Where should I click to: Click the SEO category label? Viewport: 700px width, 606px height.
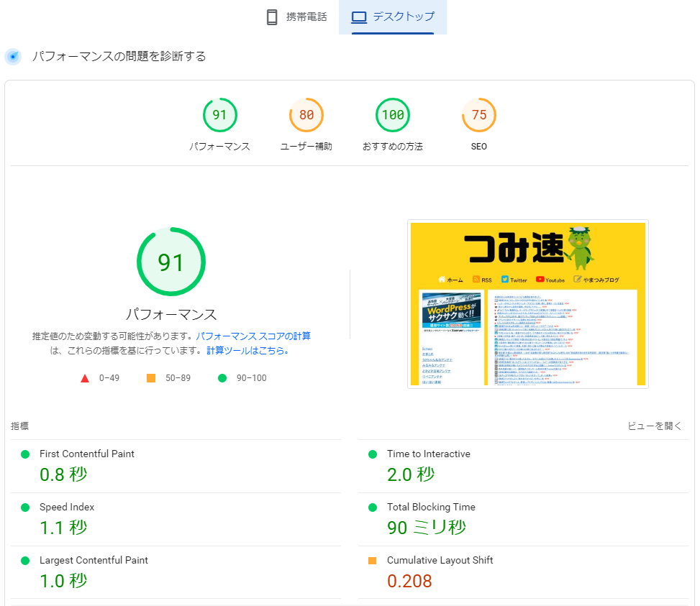pos(479,146)
